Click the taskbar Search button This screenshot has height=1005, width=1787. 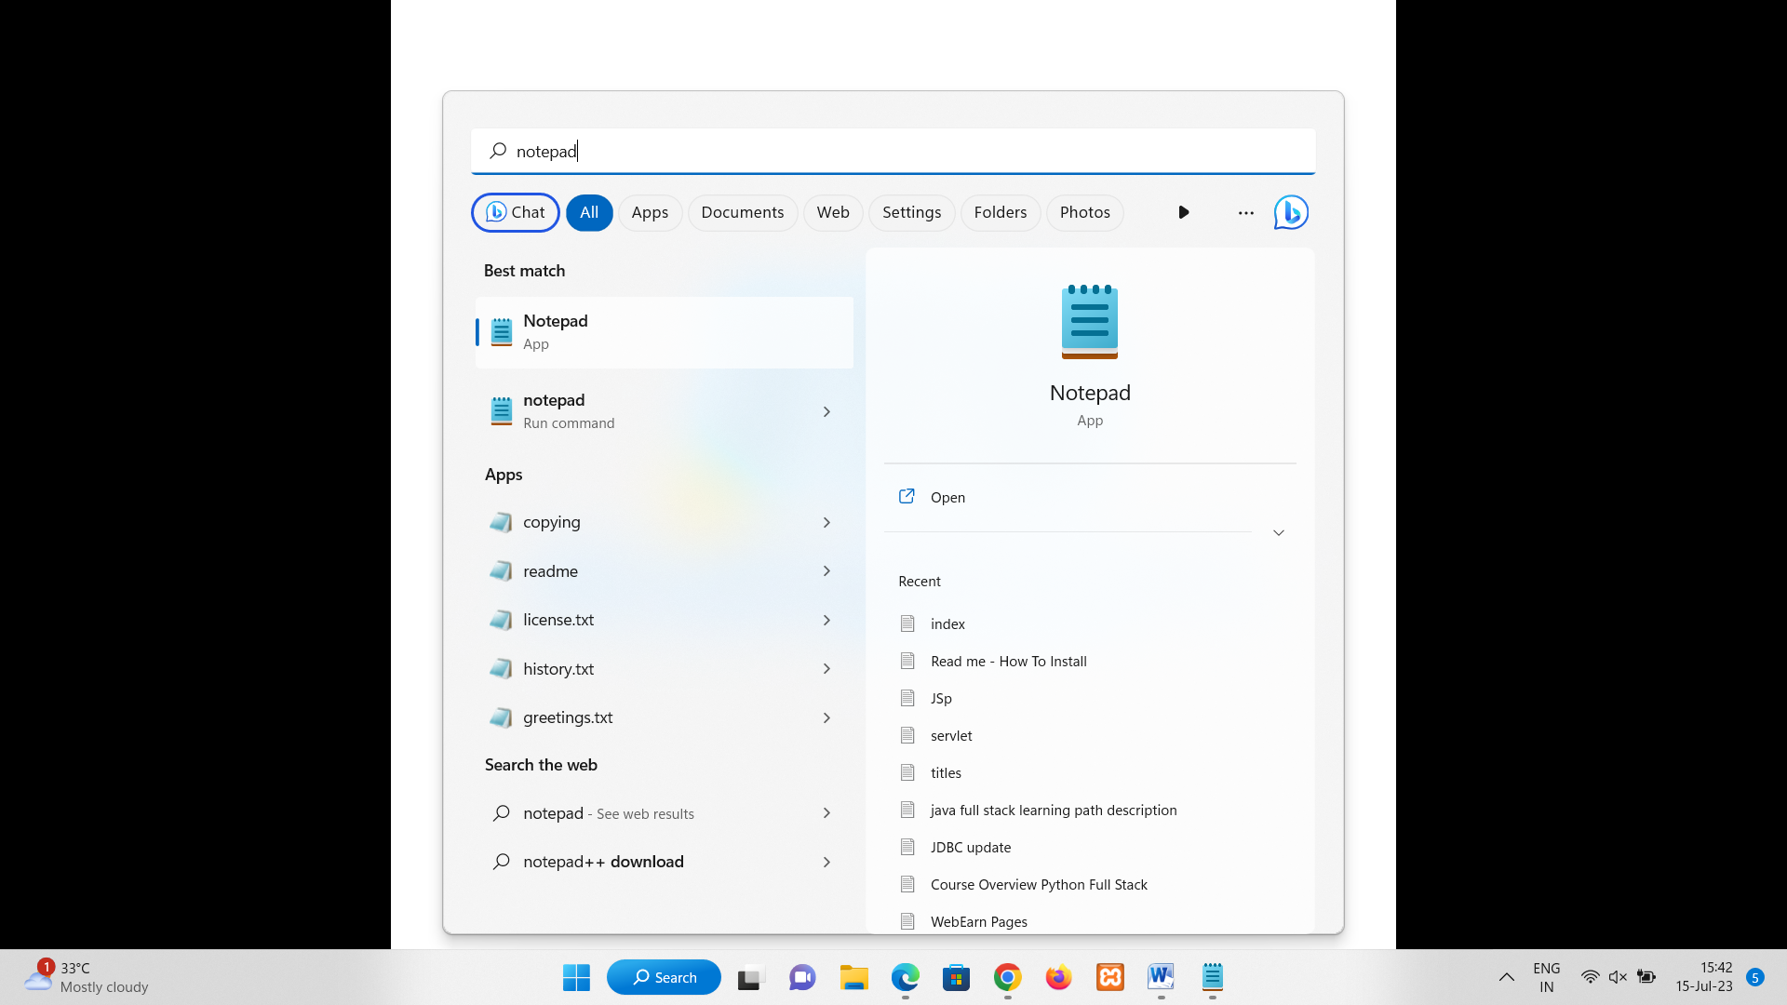664,977
